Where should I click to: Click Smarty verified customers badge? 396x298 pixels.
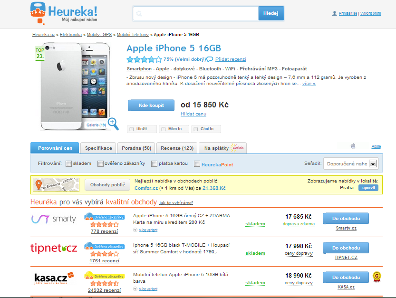104,217
